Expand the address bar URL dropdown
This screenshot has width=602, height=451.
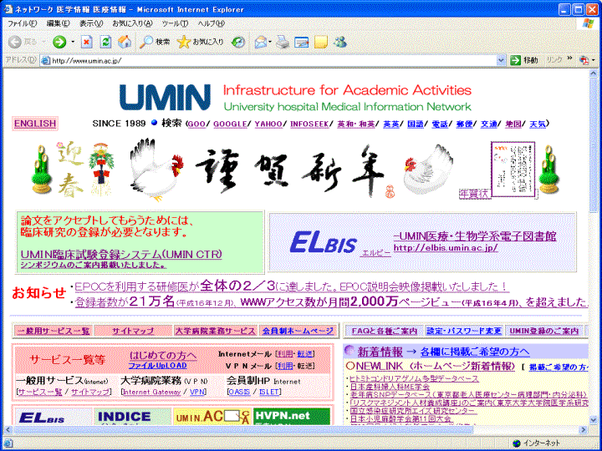pyautogui.click(x=501, y=60)
